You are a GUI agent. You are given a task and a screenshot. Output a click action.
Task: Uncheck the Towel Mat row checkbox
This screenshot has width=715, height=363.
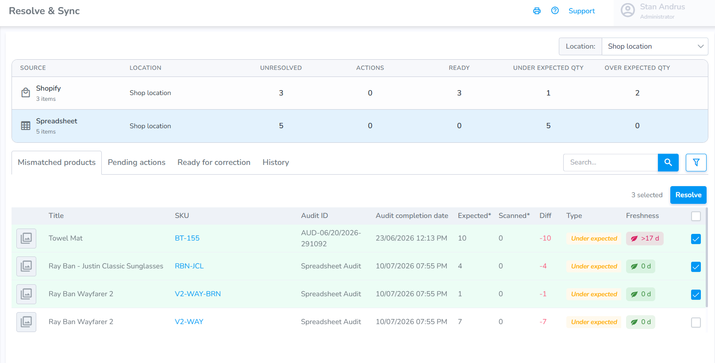pyautogui.click(x=696, y=239)
